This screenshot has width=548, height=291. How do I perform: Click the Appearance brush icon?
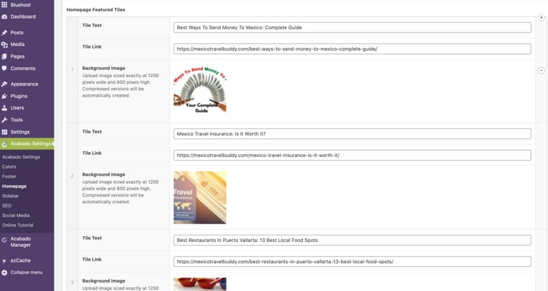4,84
